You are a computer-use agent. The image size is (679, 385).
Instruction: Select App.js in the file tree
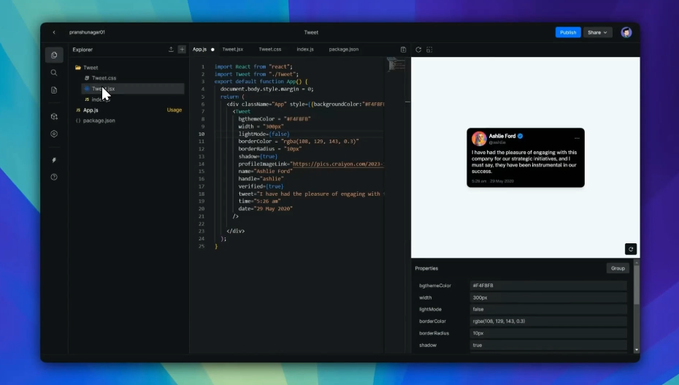click(91, 110)
